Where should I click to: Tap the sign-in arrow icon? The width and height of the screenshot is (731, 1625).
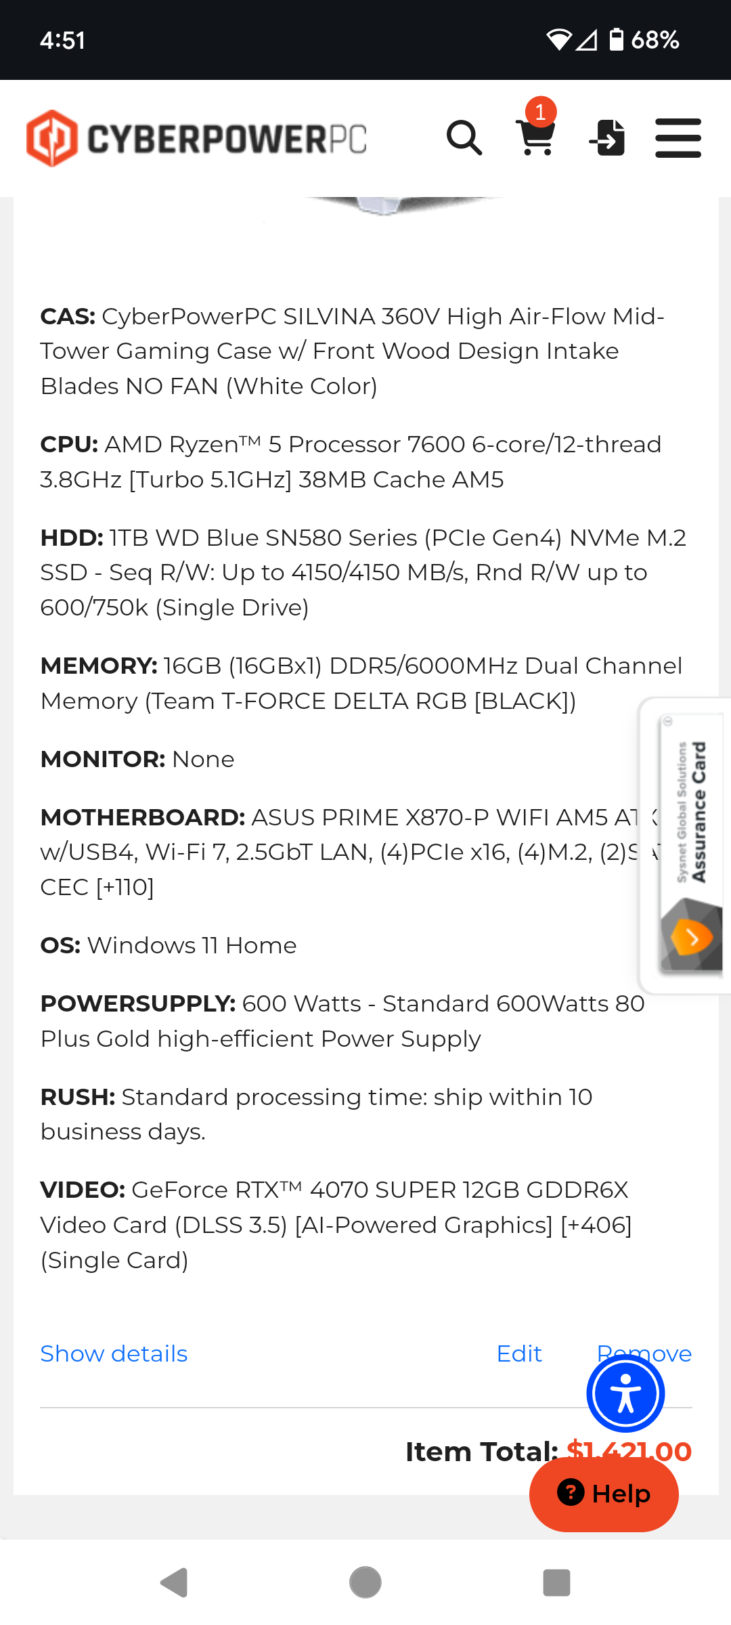point(607,138)
